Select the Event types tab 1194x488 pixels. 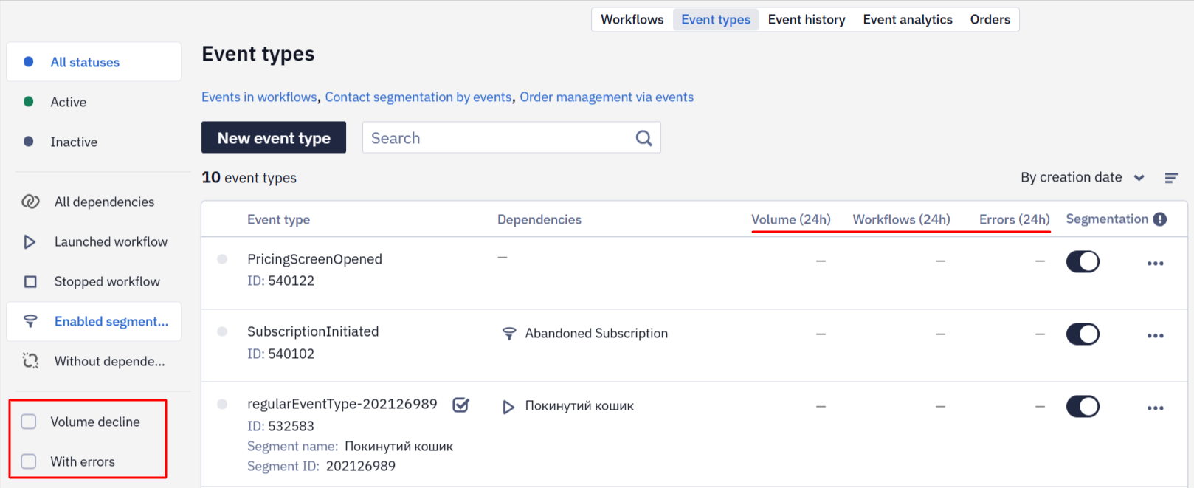pos(716,19)
